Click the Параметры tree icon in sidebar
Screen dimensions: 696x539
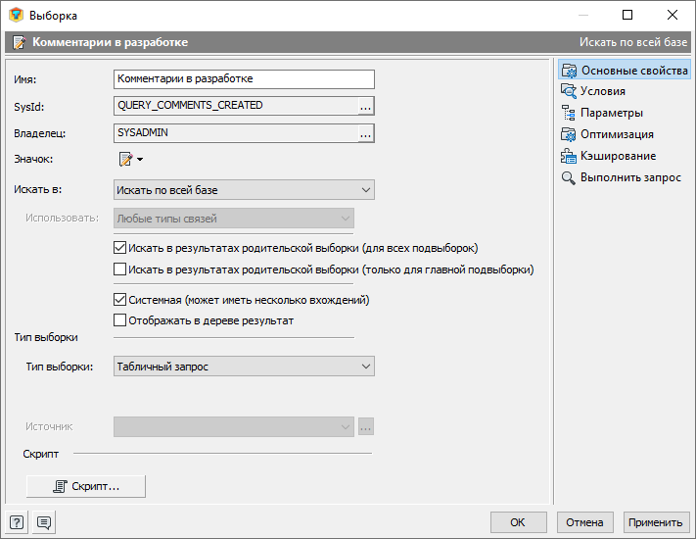coord(568,113)
